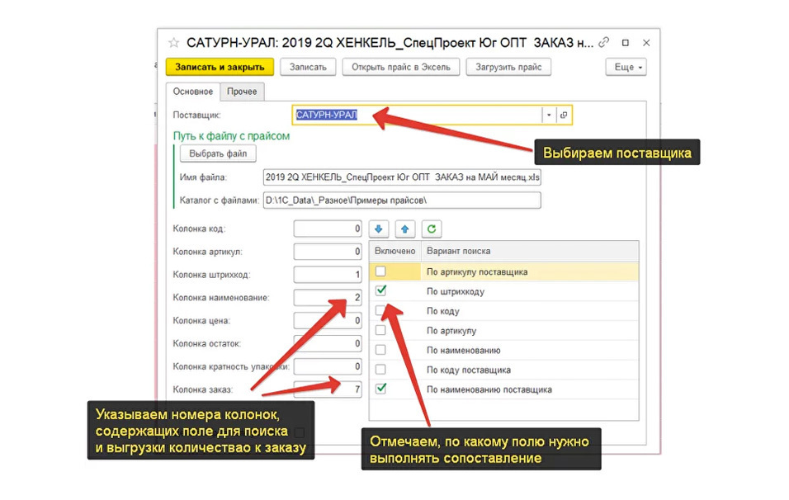
Task: Click the Вариант поиска column header
Action: click(x=530, y=251)
